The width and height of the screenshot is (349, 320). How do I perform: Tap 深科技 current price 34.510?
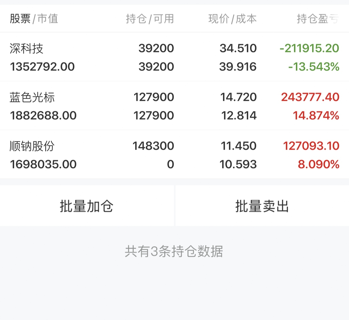click(x=238, y=48)
